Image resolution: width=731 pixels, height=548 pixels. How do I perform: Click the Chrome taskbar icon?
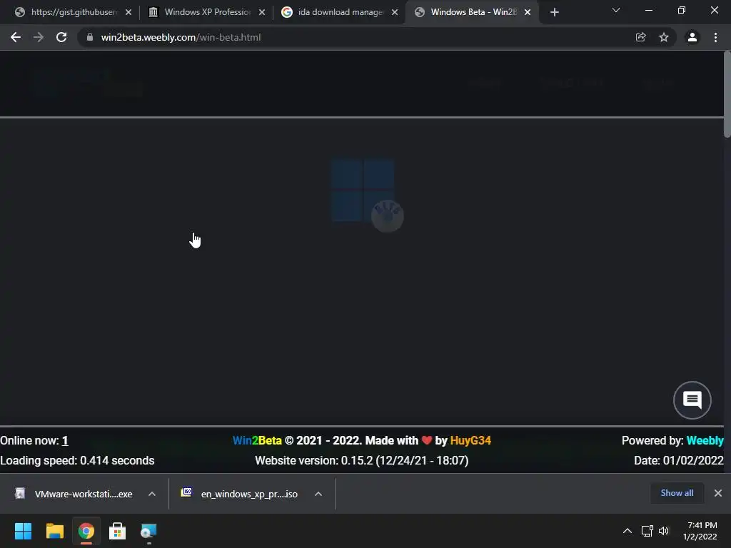(x=86, y=531)
